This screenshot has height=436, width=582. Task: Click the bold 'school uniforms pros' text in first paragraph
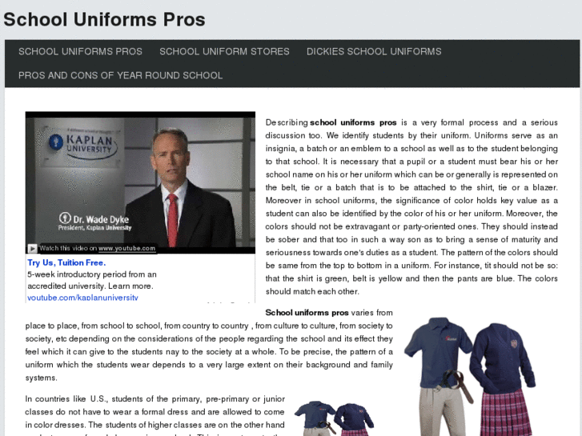[353, 122]
